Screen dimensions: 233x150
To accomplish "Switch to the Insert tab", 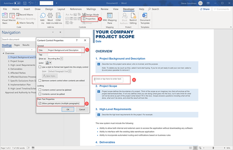I will (x=27, y=9).
